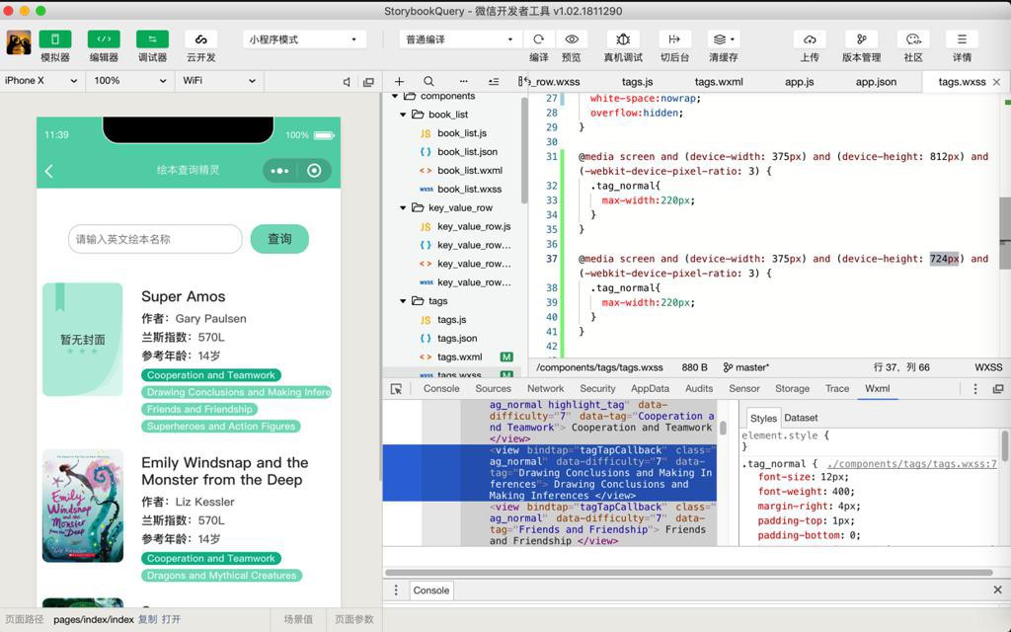Toggle the editor panel button
This screenshot has height=632, width=1011.
coord(104,39)
